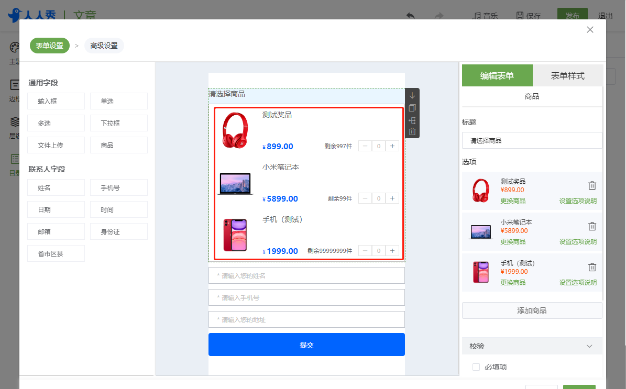This screenshot has width=626, height=389.
Task: Add 日期 field
Action: [56, 209]
